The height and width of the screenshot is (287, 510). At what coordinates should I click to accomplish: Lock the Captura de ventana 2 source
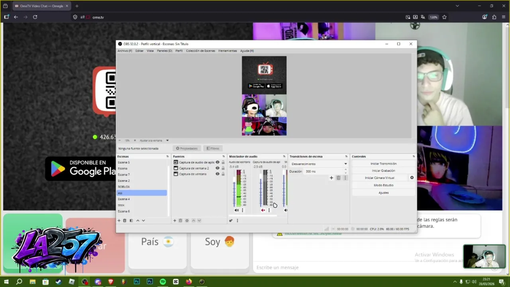click(223, 168)
